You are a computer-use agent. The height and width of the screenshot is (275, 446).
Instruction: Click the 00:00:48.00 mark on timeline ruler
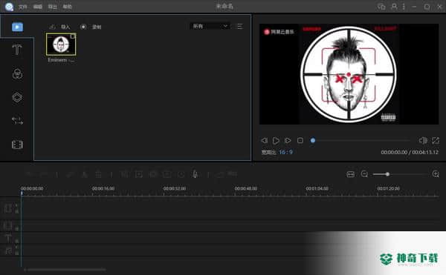coord(246,188)
